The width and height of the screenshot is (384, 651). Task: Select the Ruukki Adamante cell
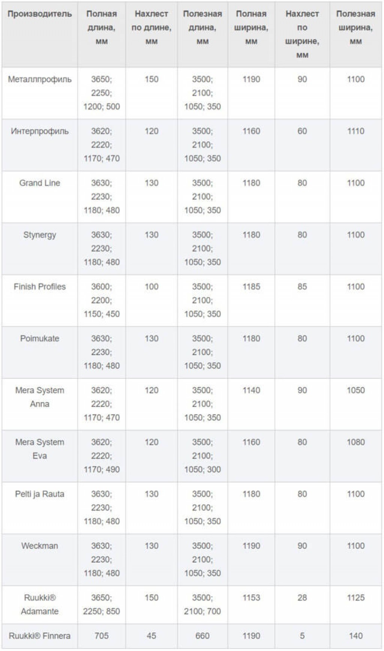coord(40,605)
